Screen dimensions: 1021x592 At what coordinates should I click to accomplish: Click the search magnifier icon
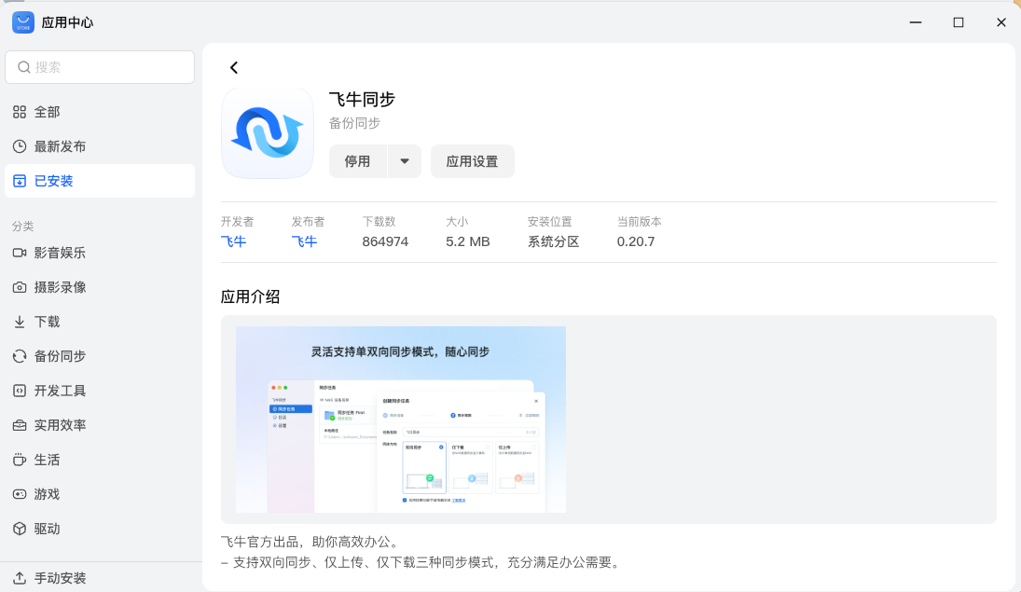[24, 67]
